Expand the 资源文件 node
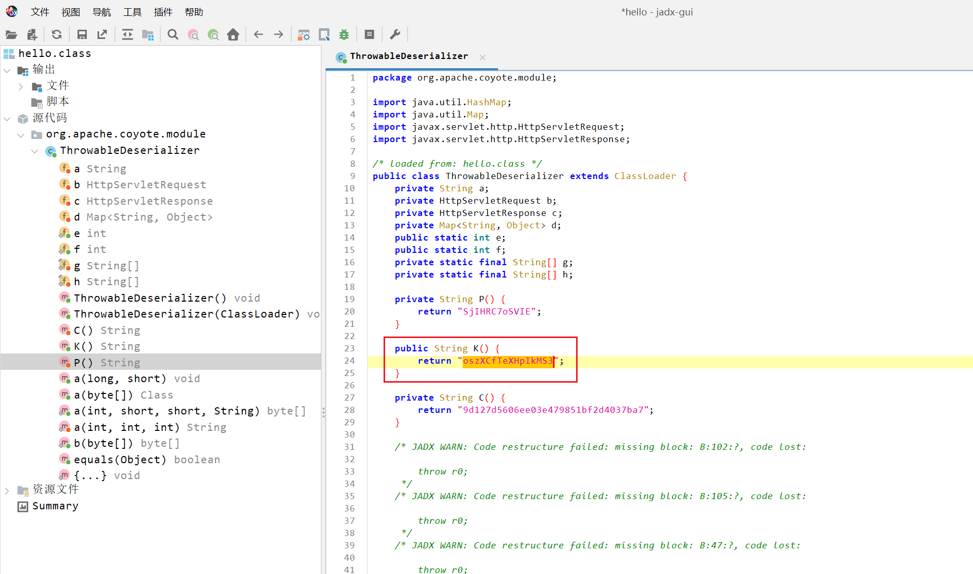973x574 pixels. [x=7, y=490]
